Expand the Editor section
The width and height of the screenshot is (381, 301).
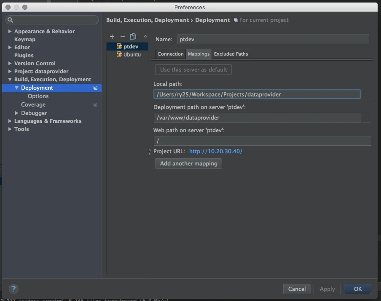coord(10,47)
